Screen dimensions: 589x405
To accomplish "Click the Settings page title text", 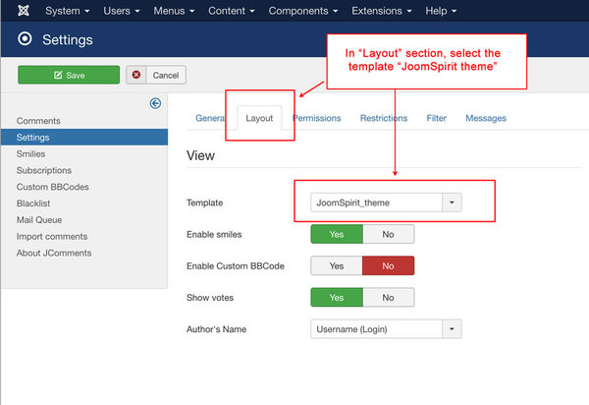I will [x=67, y=39].
